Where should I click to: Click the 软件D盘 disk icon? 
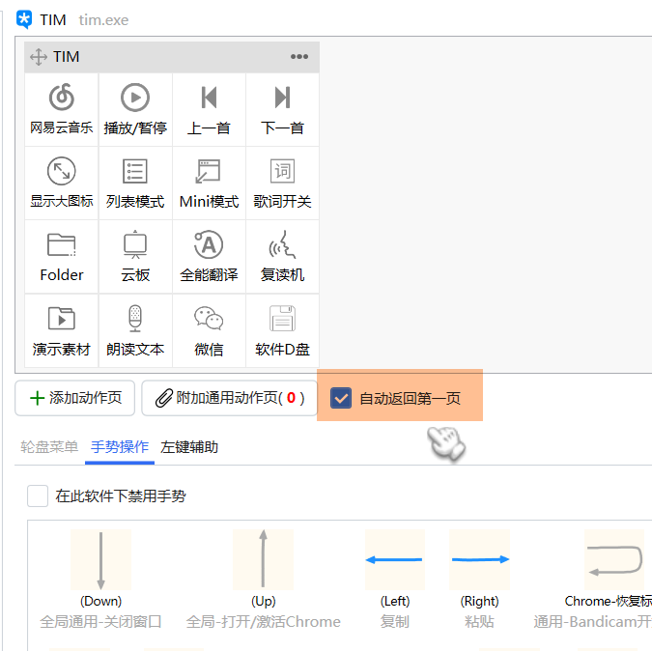pos(282,319)
